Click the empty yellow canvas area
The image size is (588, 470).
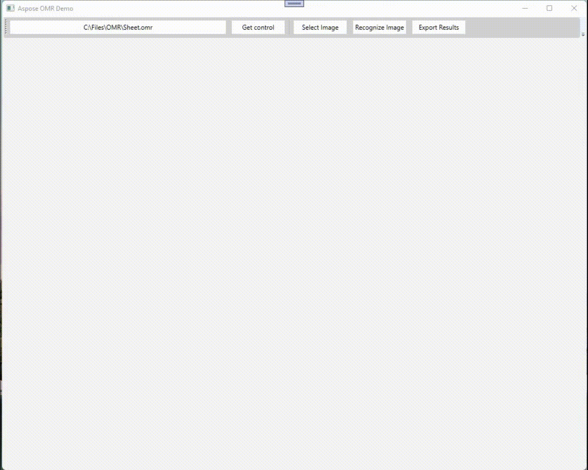[294, 252]
